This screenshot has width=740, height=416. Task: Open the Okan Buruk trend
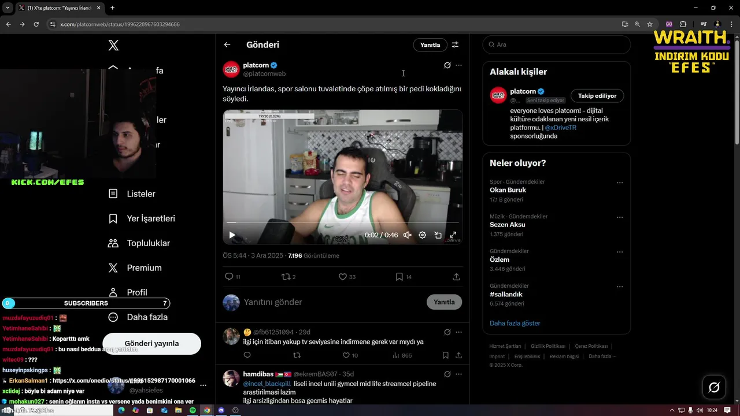[508, 190]
